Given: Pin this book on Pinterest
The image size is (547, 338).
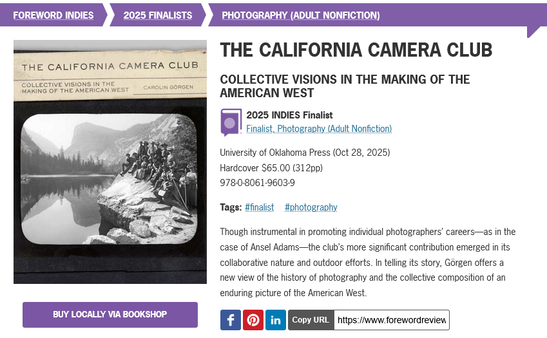Looking at the screenshot, I should click(253, 320).
